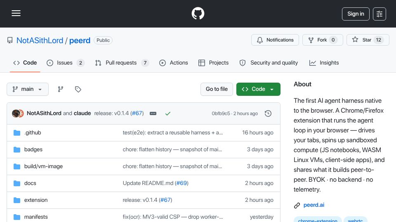Open the Actions tab
Viewport: 396px width, 222px height.
tap(174, 62)
